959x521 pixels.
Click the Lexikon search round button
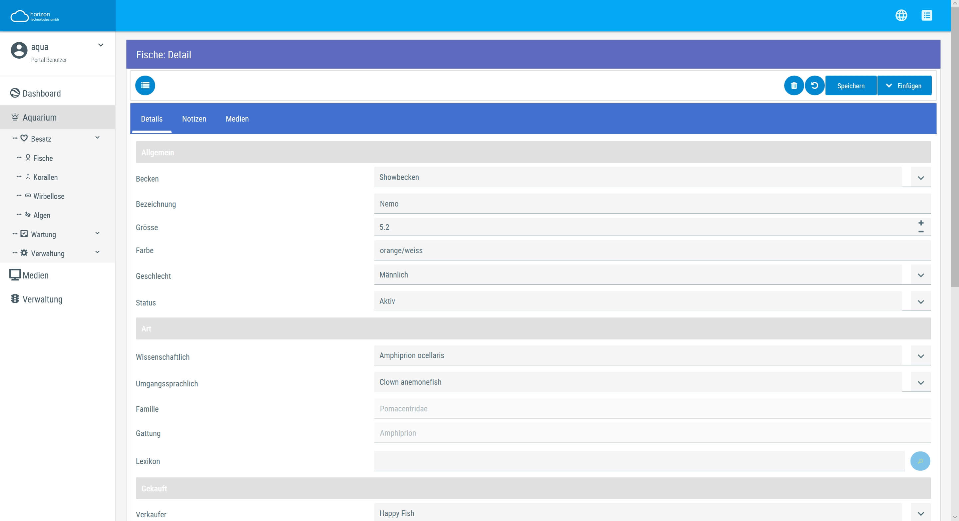[x=920, y=461]
